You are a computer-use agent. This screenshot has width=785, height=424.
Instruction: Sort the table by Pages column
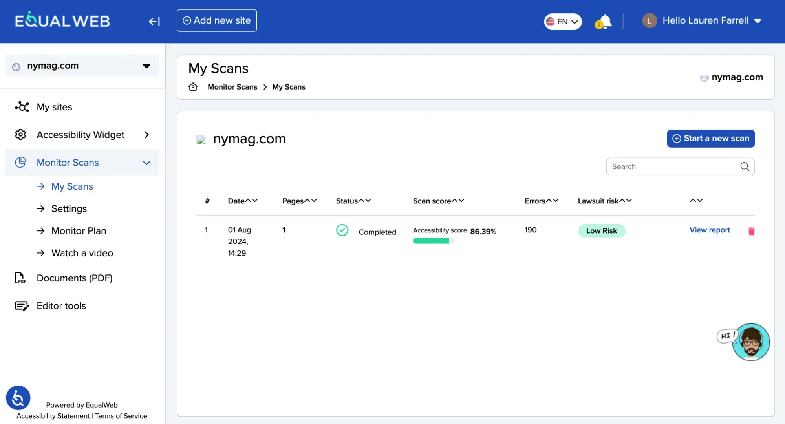click(299, 201)
